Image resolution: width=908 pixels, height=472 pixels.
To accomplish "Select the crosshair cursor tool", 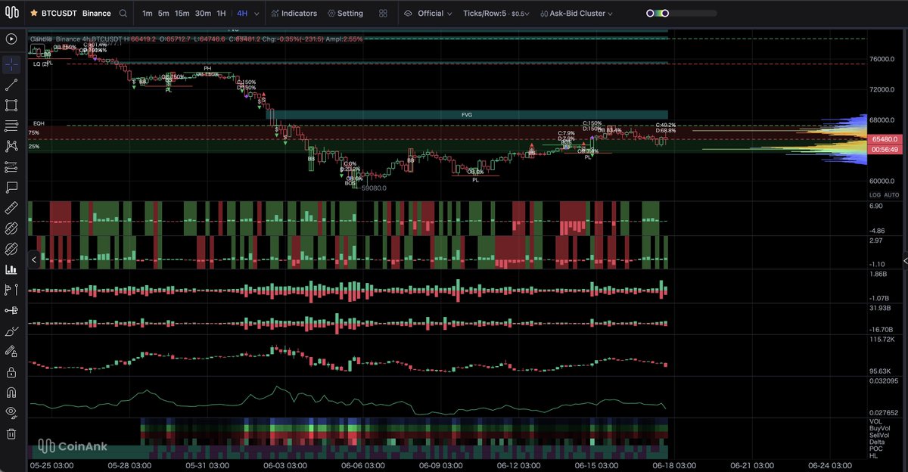I will point(11,64).
